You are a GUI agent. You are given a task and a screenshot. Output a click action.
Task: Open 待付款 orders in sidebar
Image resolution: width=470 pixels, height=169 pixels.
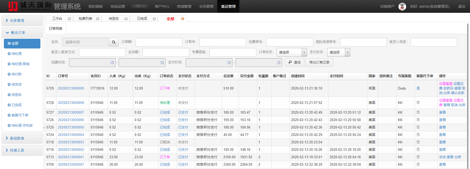click(x=16, y=74)
